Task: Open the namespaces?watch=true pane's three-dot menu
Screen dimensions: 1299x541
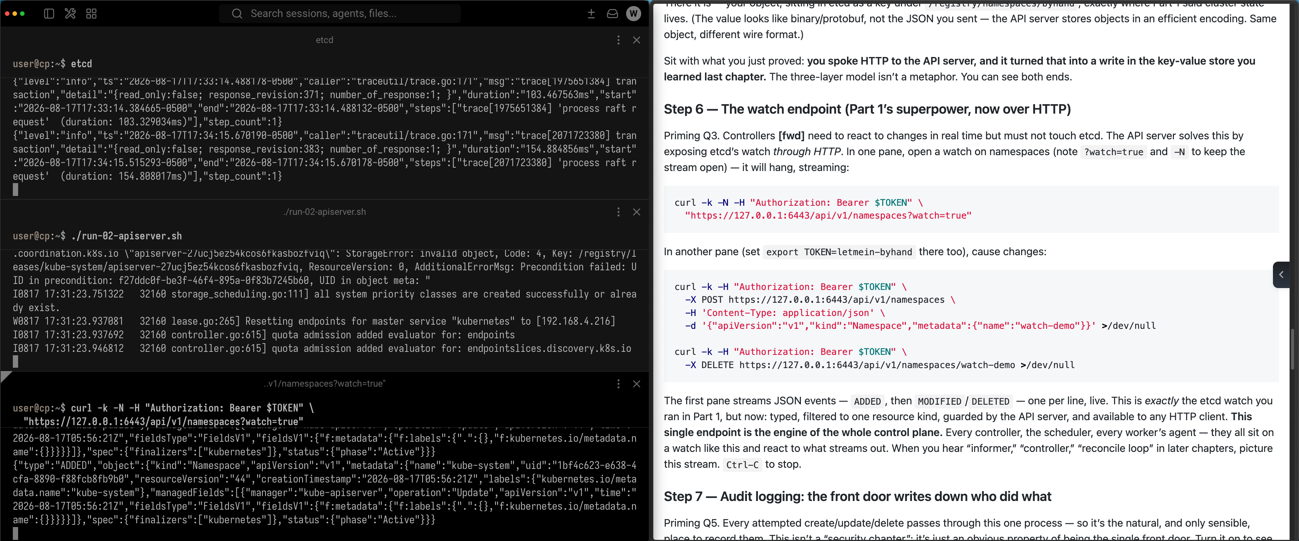Action: click(618, 384)
